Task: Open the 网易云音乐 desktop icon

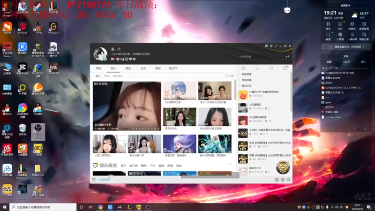Action: pyautogui.click(x=7, y=150)
